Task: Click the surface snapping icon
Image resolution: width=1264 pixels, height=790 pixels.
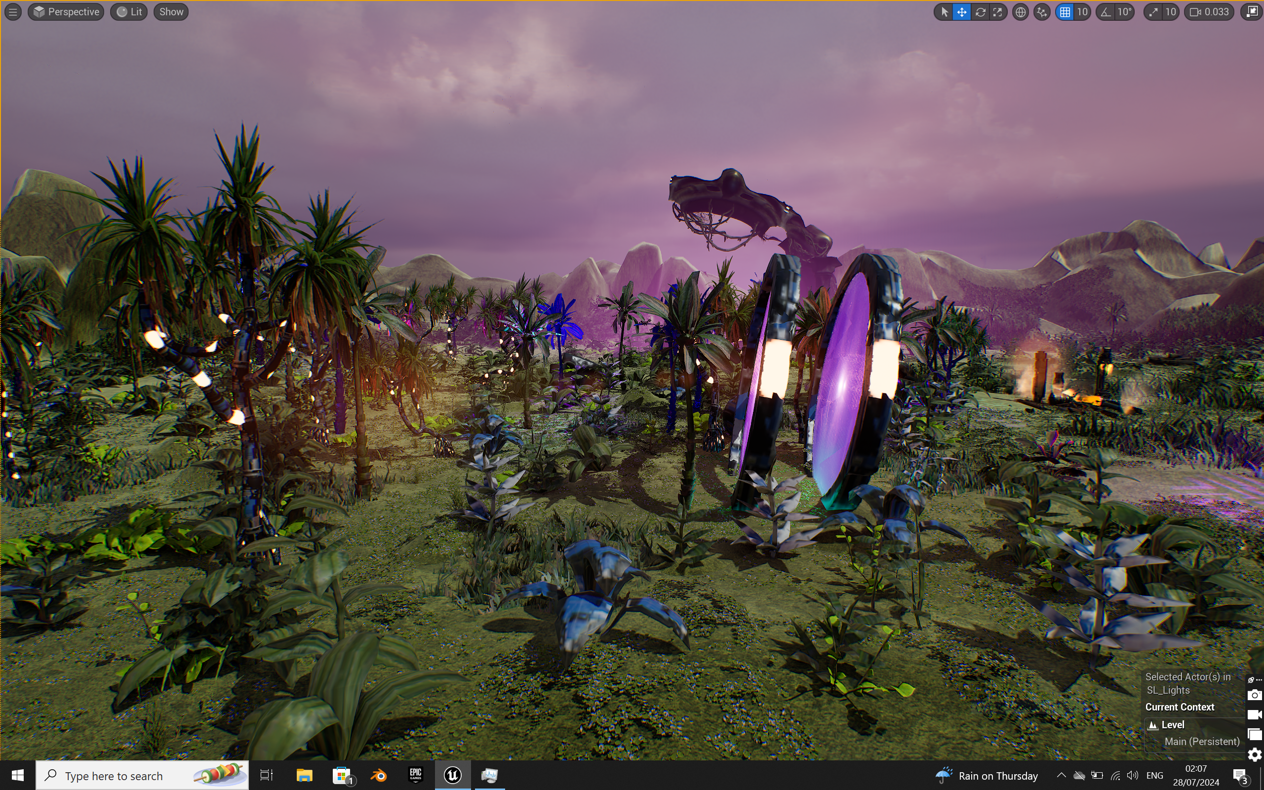Action: tap(1042, 12)
